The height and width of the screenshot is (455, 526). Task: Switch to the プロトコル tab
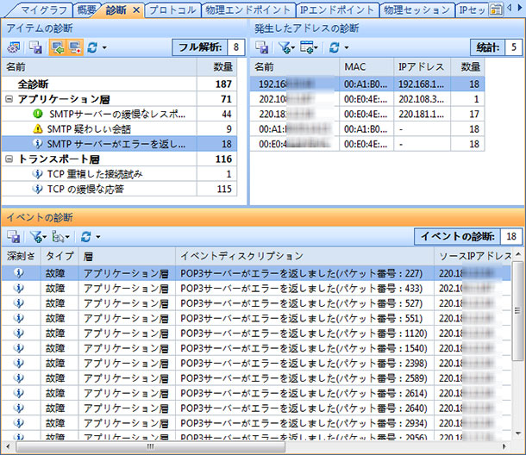coord(173,10)
